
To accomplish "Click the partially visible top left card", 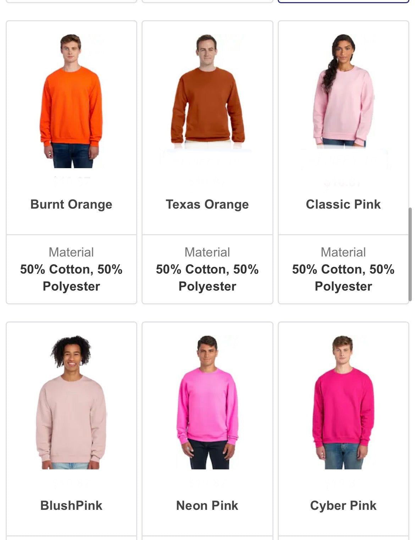I will 71,1.
